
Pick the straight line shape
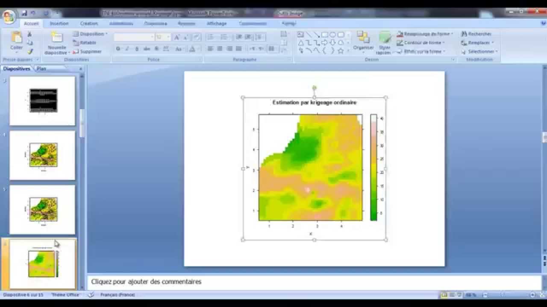(309, 35)
